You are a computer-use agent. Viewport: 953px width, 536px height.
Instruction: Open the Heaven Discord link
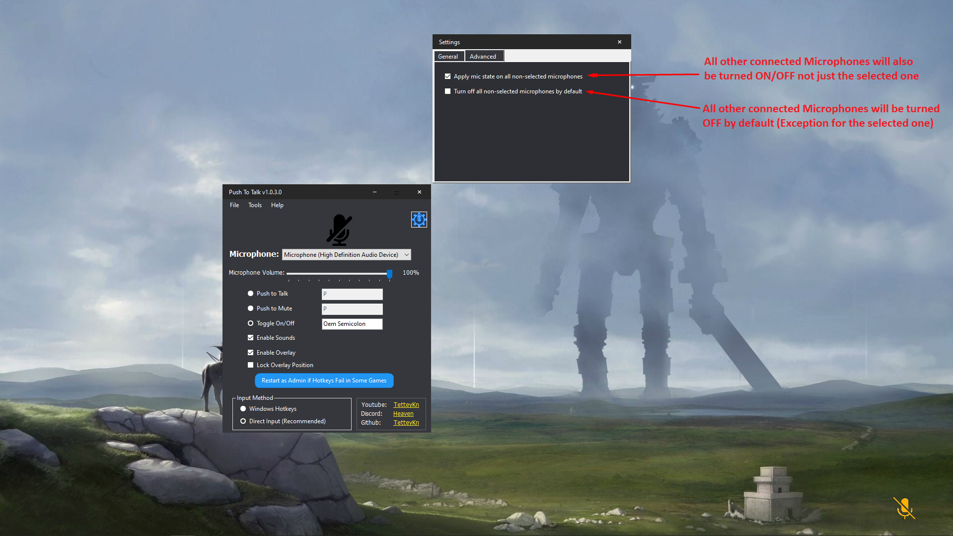point(403,413)
